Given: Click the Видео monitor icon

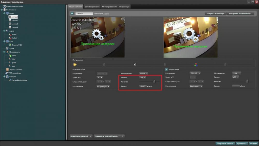Looking at the screenshot, I should point(7,13).
